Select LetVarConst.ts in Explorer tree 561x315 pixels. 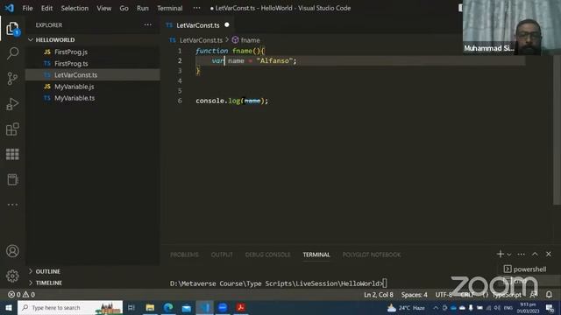[93, 75]
